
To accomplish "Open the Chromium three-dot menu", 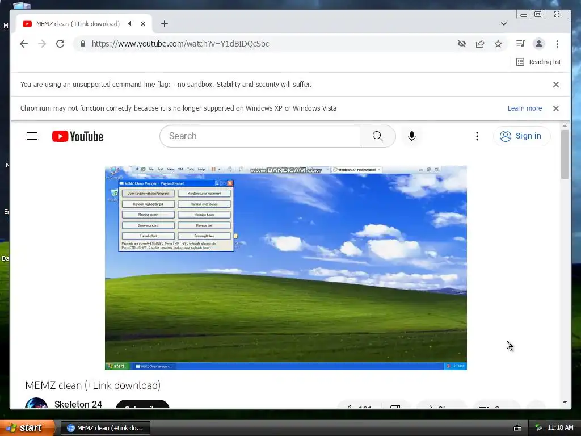I will pos(557,44).
